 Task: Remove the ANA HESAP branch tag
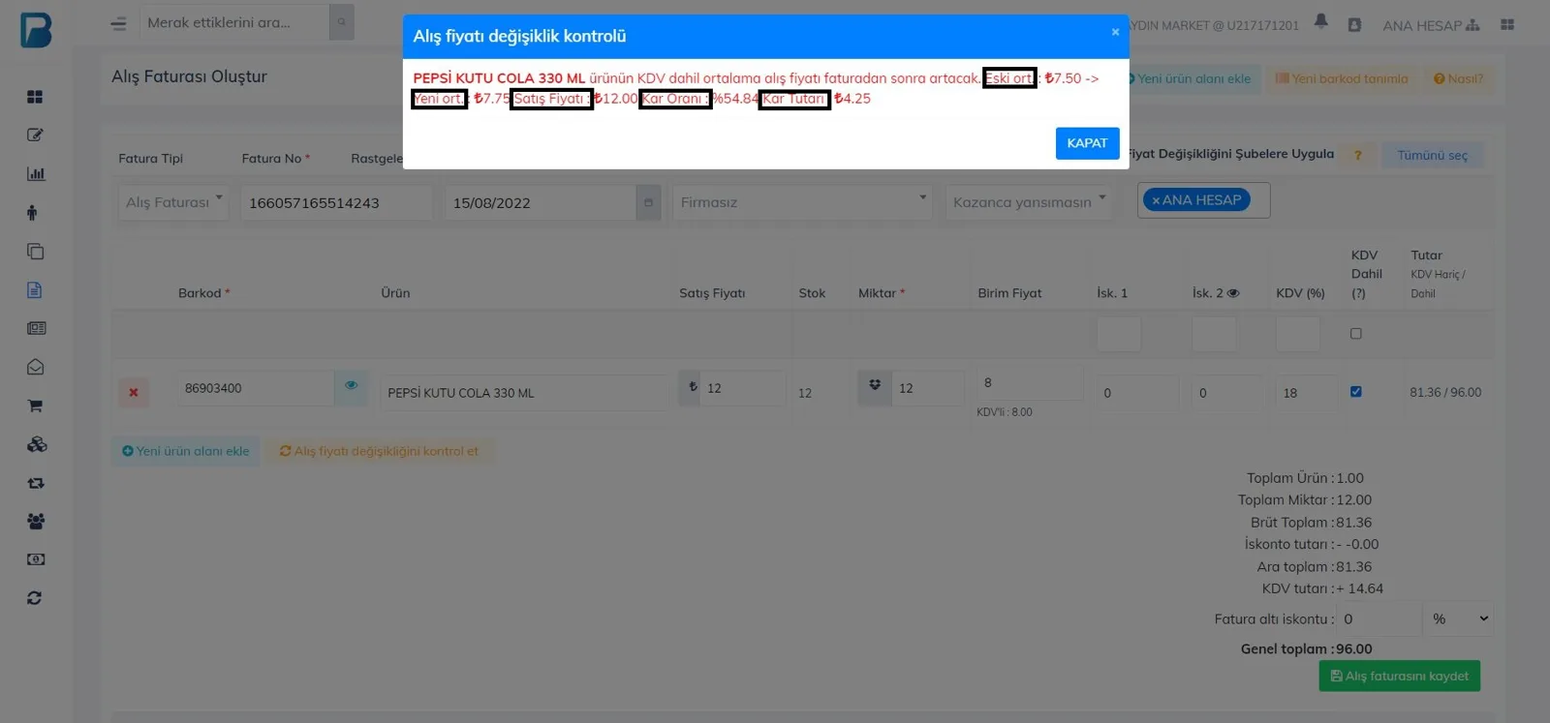pos(1155,200)
